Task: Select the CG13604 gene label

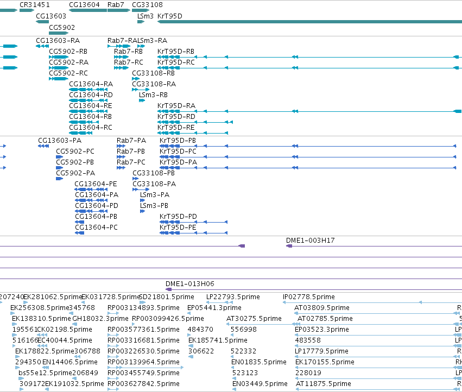Action: click(84, 5)
